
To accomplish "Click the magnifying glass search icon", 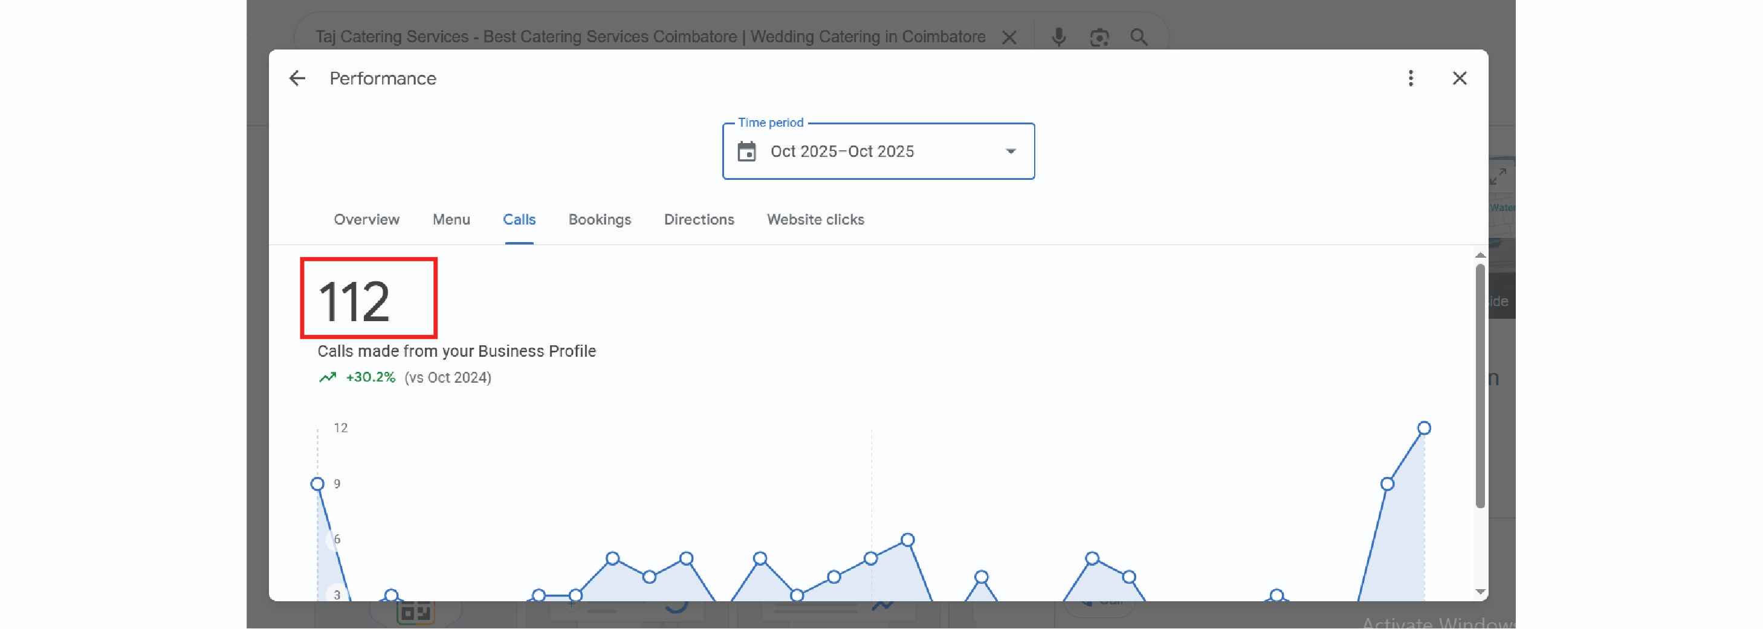I will pos(1139,37).
